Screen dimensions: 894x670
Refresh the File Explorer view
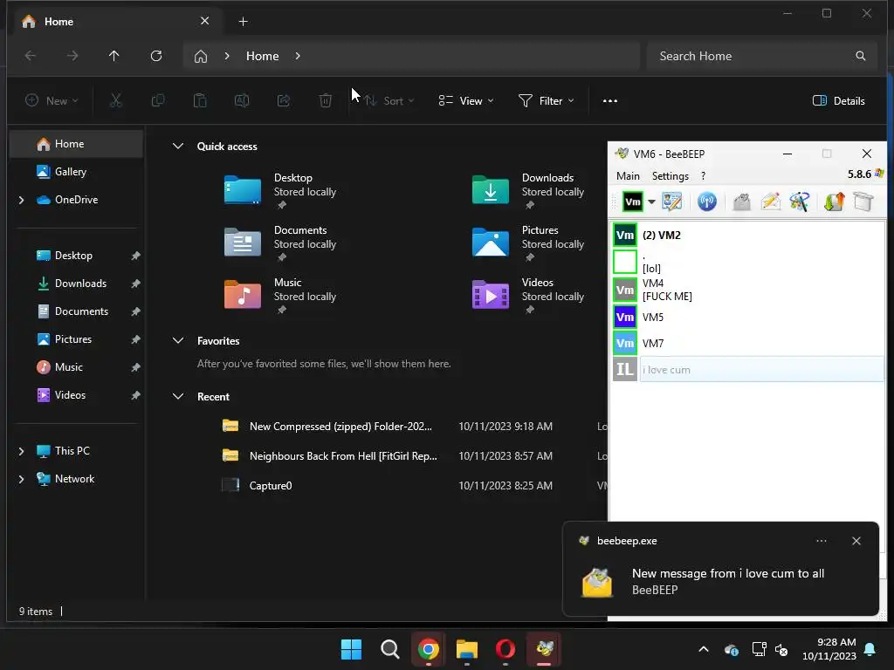pos(156,56)
